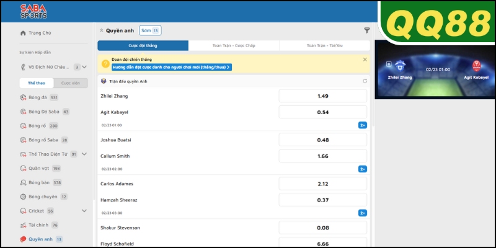Expand the Vô Địch Nữ Châu dropdown

(84, 67)
